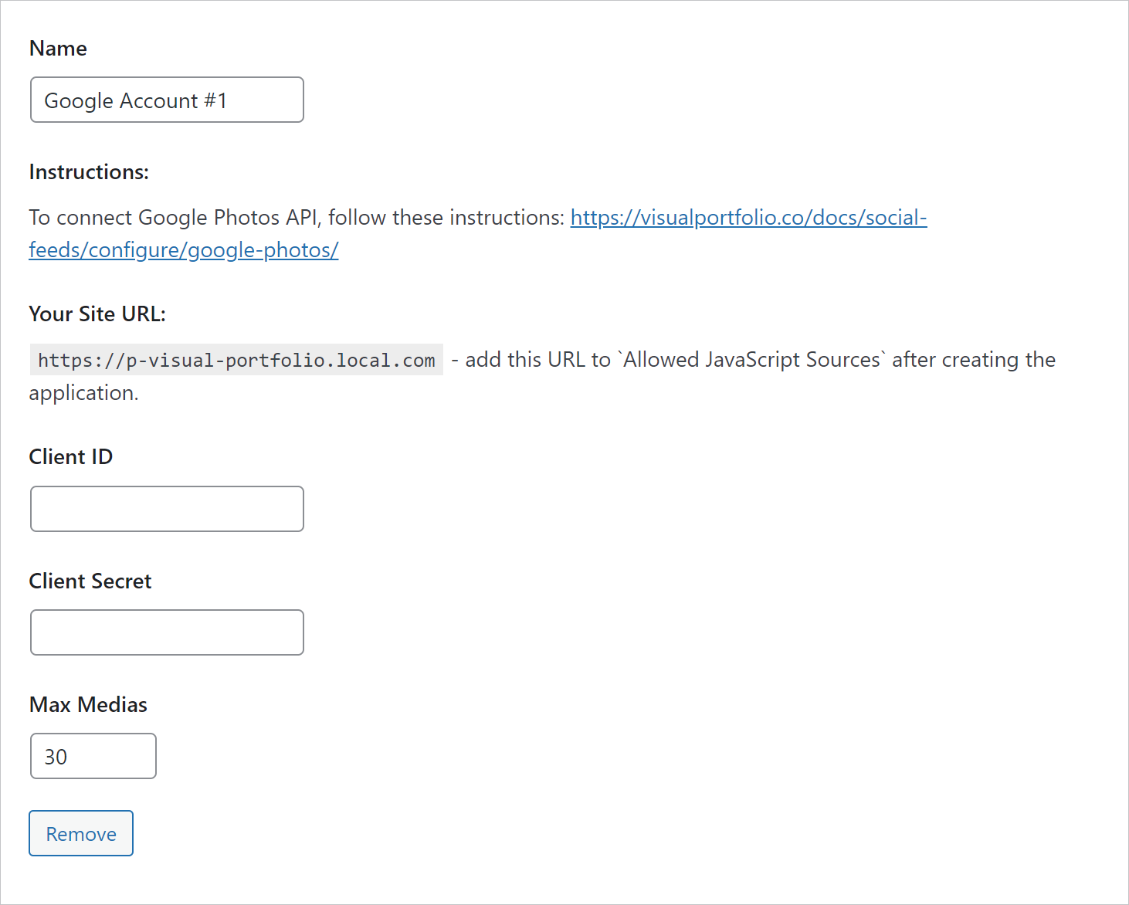Click the Max Medias field showing 30
1129x905 pixels.
(x=93, y=756)
